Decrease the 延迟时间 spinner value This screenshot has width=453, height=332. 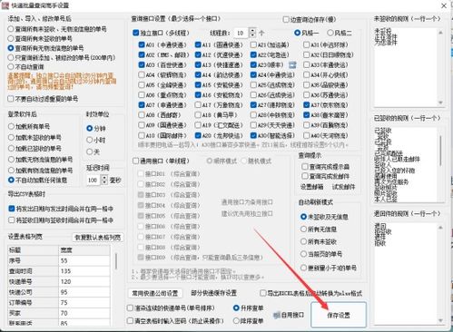coord(104,182)
